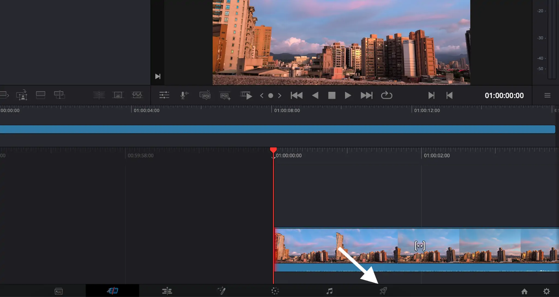Image resolution: width=559 pixels, height=297 pixels.
Task: Select the Dissolve transition icon
Action: (118, 95)
